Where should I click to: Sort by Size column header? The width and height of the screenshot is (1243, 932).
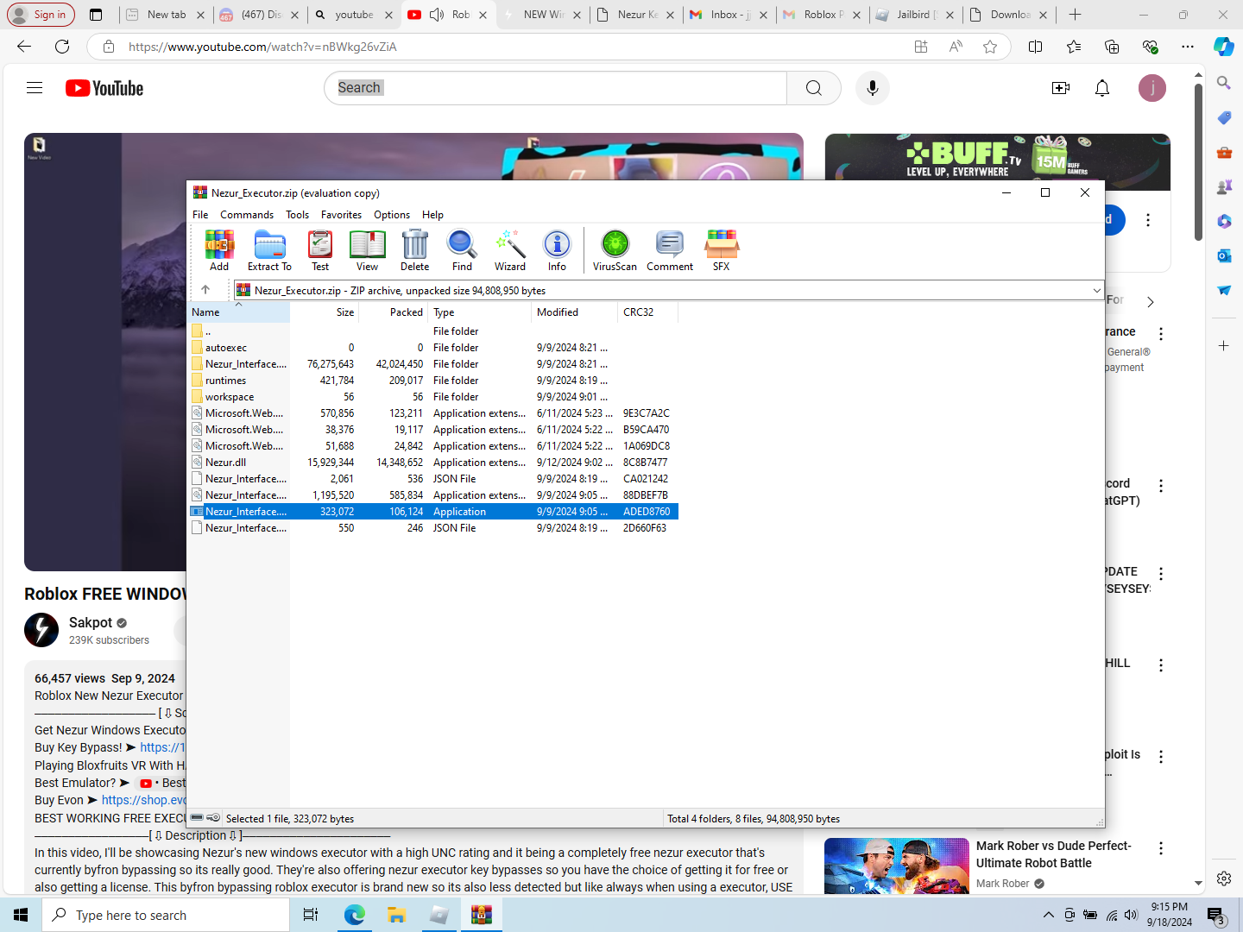[325, 312]
